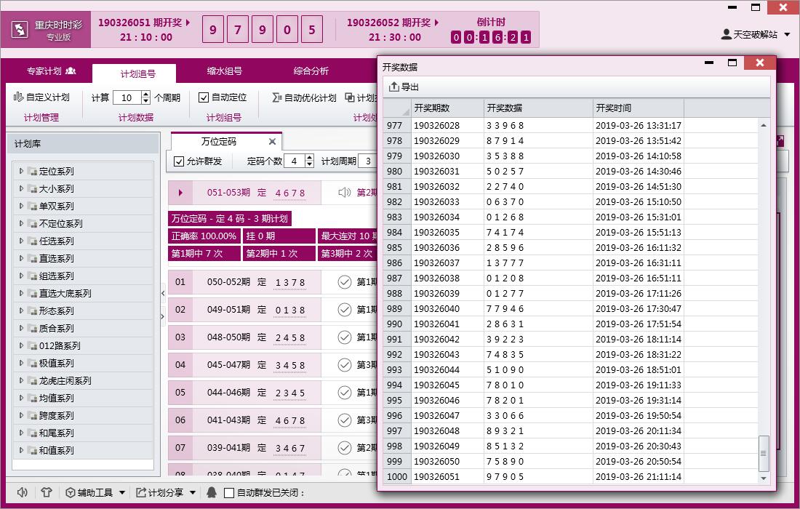Expand the 大小系列 tree node

tap(21, 188)
